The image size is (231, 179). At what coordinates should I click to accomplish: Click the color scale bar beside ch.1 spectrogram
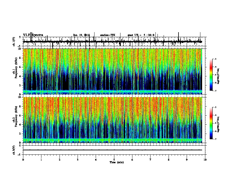pyautogui.click(x=211, y=75)
